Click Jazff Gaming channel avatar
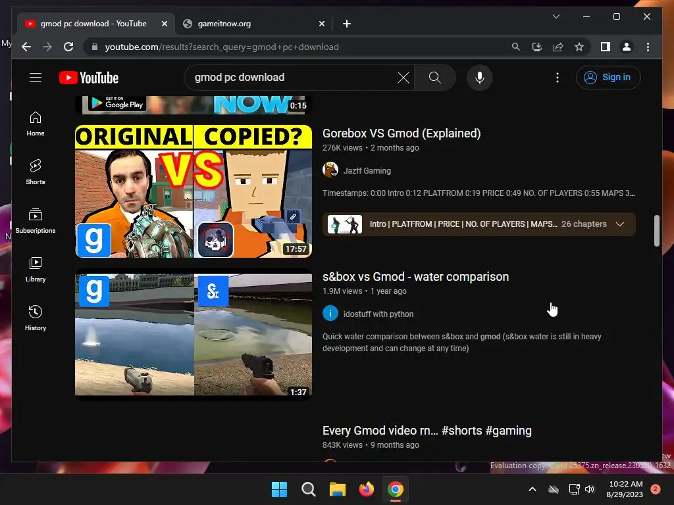The height and width of the screenshot is (505, 674). click(x=330, y=170)
